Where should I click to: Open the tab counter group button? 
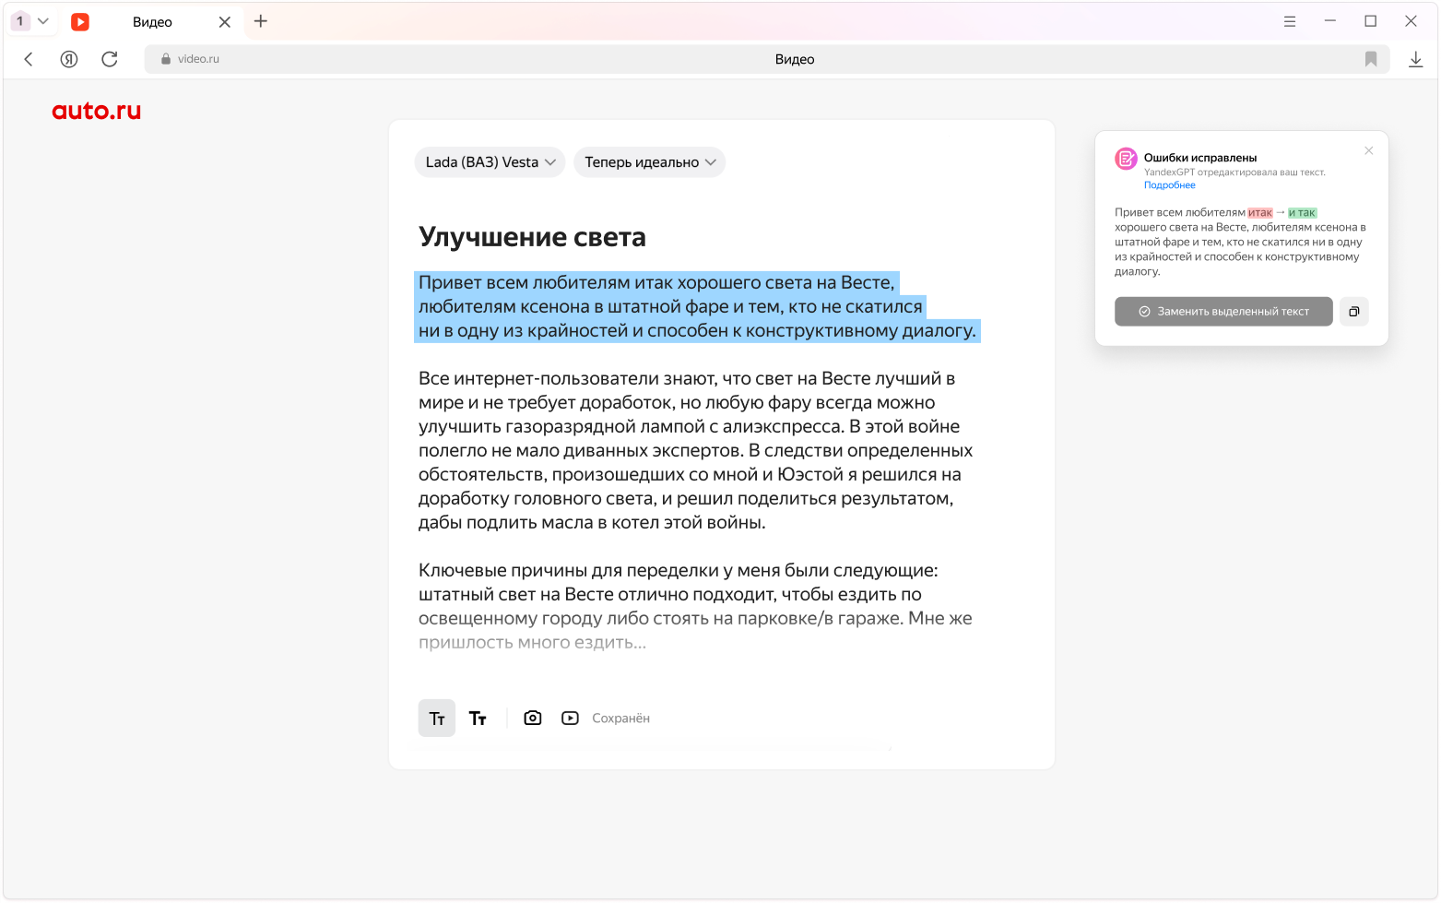(x=30, y=21)
